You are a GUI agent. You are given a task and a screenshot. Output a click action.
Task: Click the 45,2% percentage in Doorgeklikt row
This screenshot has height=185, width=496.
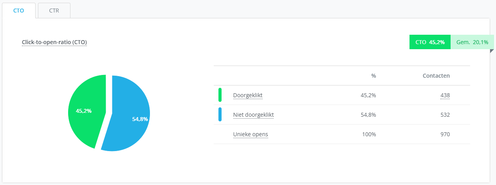[x=368, y=95]
